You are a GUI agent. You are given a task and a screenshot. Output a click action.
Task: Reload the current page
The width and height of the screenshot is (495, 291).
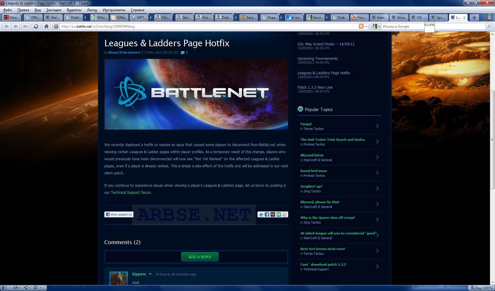(36, 26)
